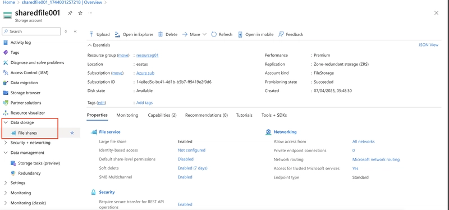Image resolution: width=449 pixels, height=210 pixels.
Task: Open the Move dropdown menu
Action: [x=194, y=34]
